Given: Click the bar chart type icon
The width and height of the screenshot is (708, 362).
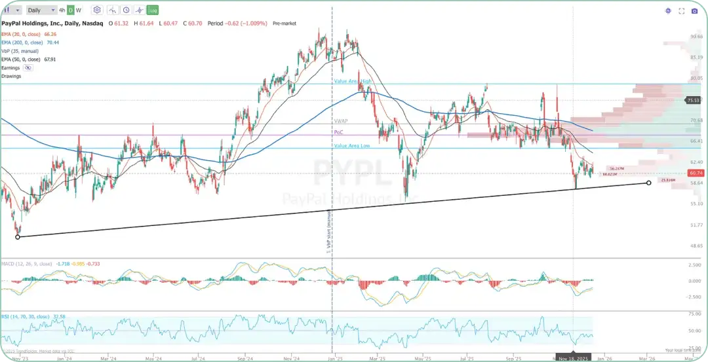Looking at the screenshot, I should 6,10.
